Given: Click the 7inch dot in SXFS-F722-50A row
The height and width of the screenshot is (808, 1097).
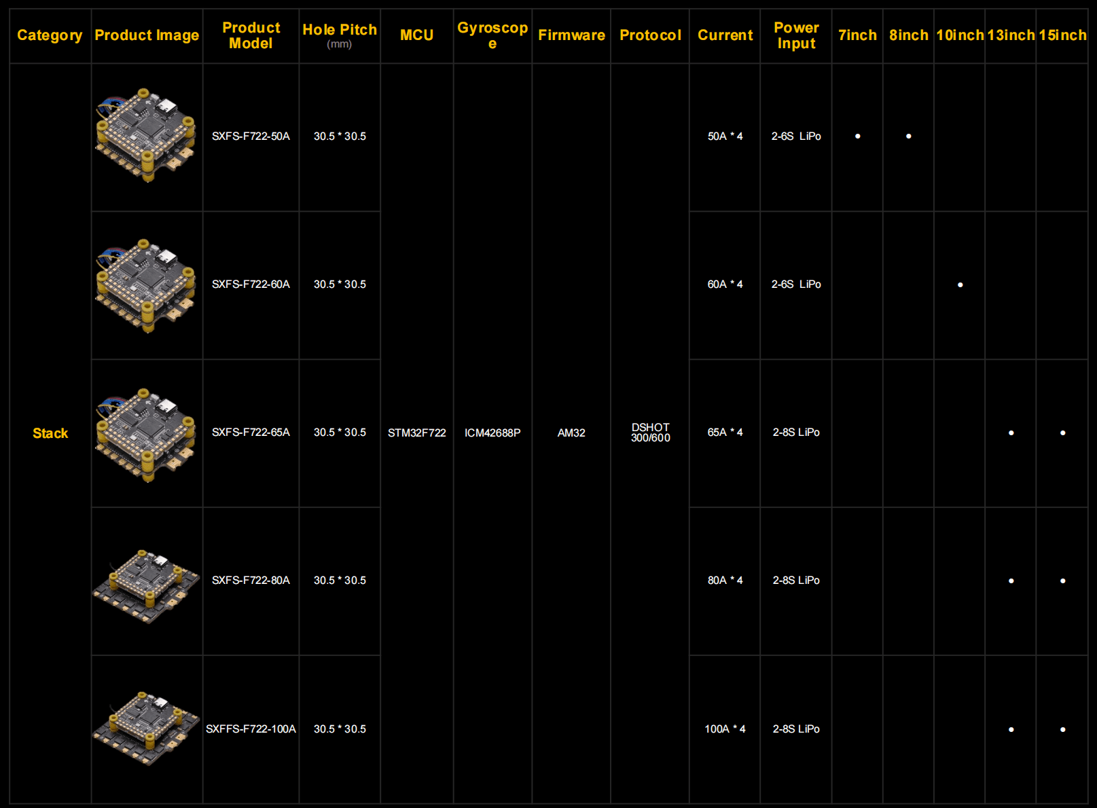Looking at the screenshot, I should pos(858,136).
